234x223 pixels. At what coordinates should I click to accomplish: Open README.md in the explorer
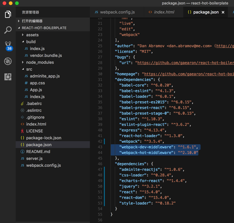click(37, 151)
